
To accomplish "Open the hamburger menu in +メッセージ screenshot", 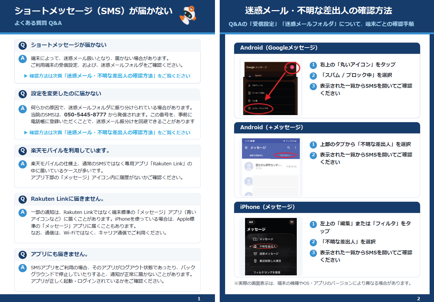I will click(x=246, y=147).
